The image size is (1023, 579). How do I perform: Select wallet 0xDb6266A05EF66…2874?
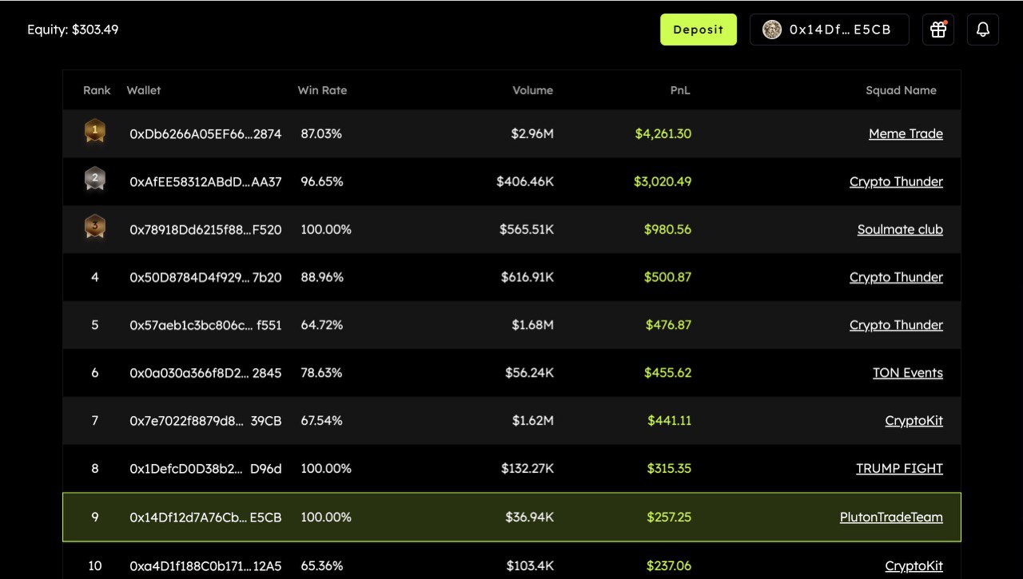coord(205,134)
